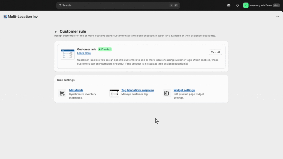Click the Widget settings box icon
This screenshot has height=159, width=283.
point(166,93)
